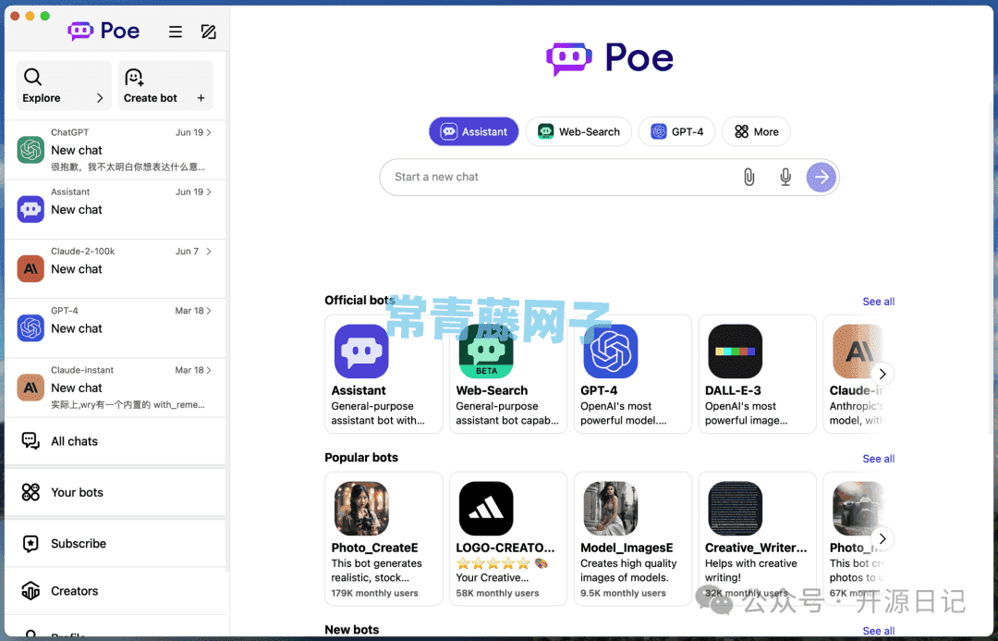The image size is (998, 641).
Task: Click the All chats speech bubble icon
Action: point(30,441)
